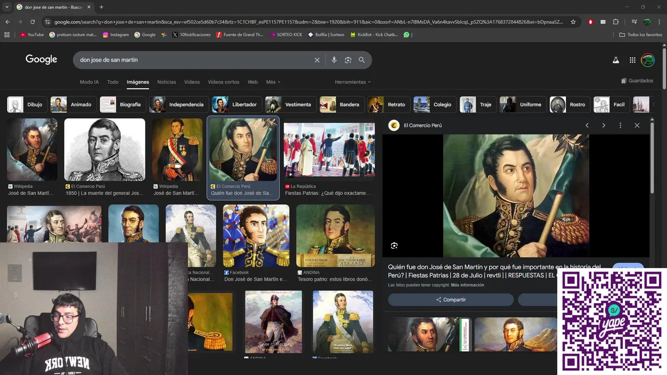Switch to the Videos cortos tab
This screenshot has width=667, height=375.
point(224,82)
